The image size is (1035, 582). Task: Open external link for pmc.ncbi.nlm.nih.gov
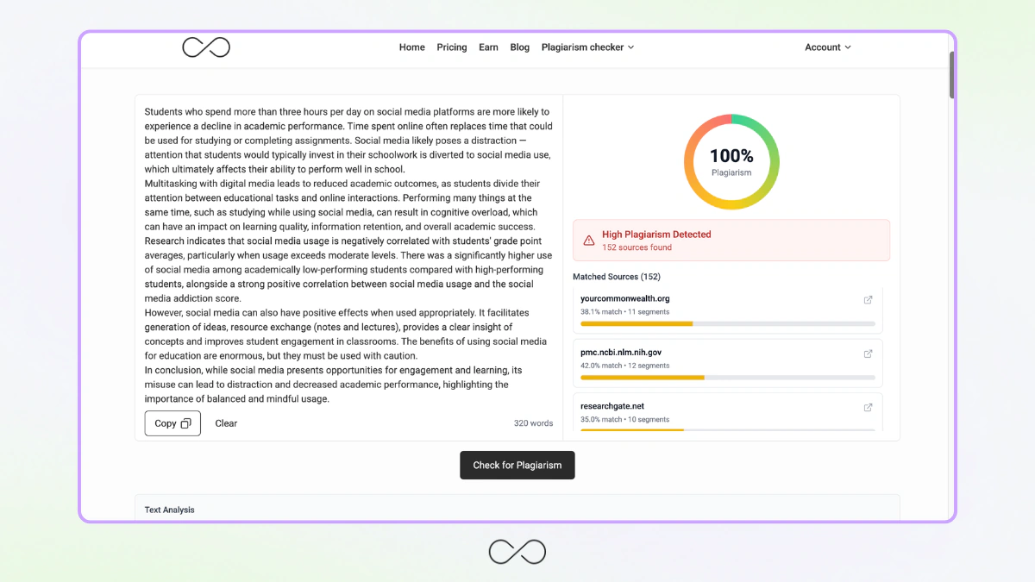click(x=868, y=354)
